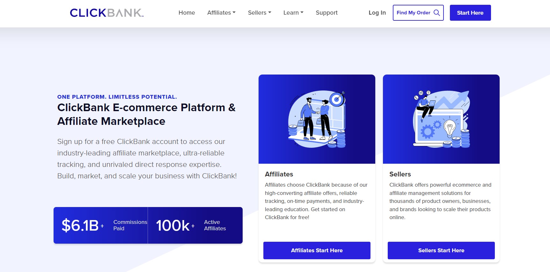The height and width of the screenshot is (272, 550).
Task: Click the Sellers card illustration
Action: [x=441, y=119]
